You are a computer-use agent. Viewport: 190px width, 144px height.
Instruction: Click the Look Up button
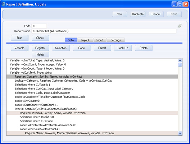point(123,48)
